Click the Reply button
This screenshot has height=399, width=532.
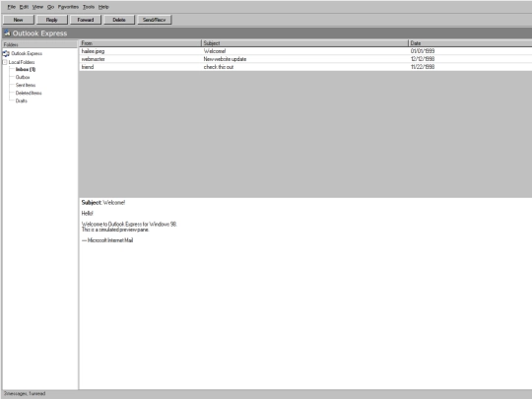(x=52, y=20)
